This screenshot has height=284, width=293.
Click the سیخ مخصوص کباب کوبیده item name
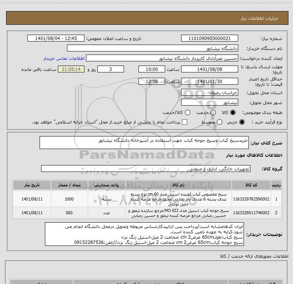[x=178, y=199]
